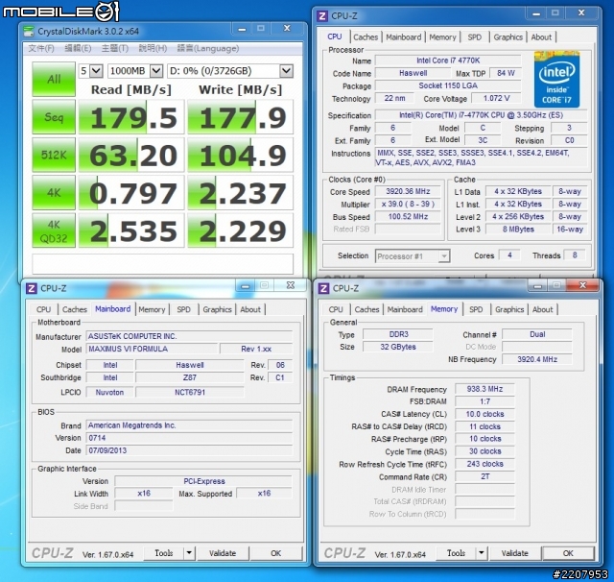Select SPD tab in Mainboard CPU-Z window
The width and height of the screenshot is (614, 582).
(x=183, y=309)
